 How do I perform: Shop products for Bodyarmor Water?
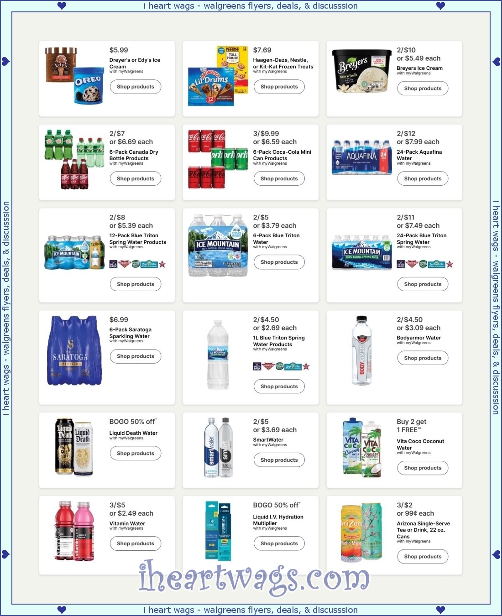(x=423, y=358)
